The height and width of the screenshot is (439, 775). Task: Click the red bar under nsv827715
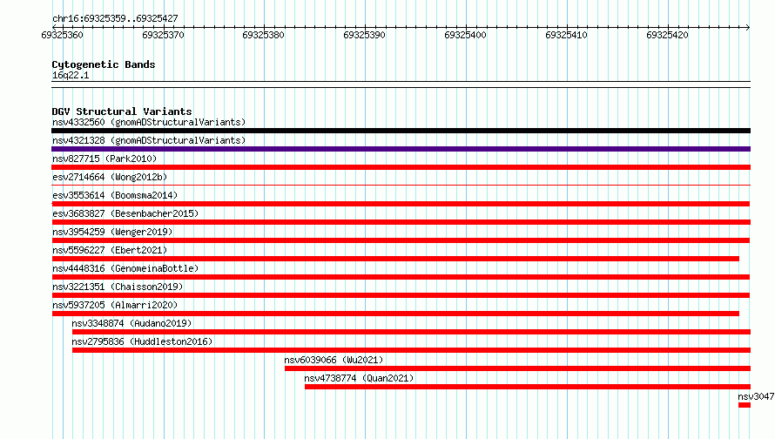coord(401,167)
